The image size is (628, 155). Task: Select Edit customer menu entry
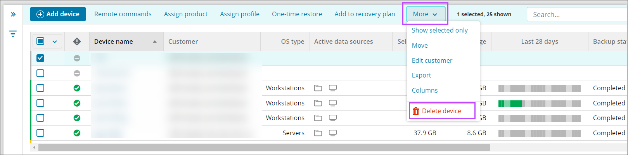click(432, 60)
